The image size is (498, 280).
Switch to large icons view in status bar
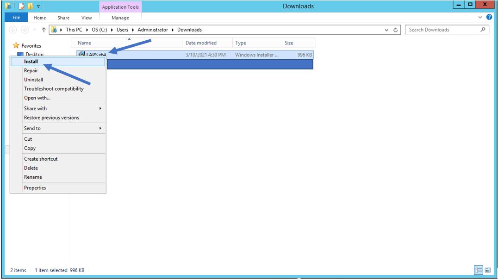(488, 270)
